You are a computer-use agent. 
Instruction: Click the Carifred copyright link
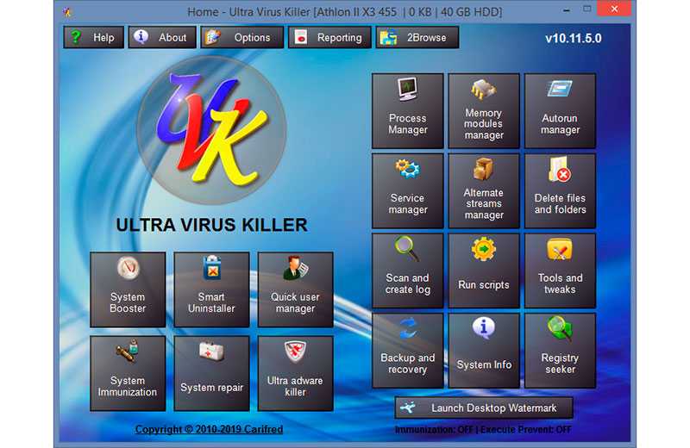[209, 429]
